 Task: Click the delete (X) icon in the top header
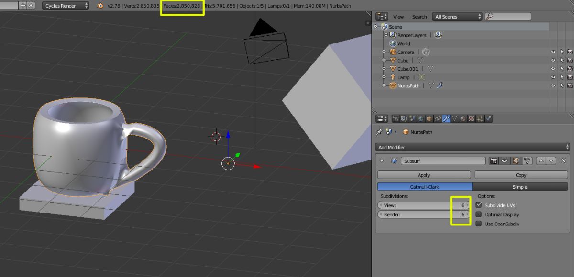click(31, 6)
